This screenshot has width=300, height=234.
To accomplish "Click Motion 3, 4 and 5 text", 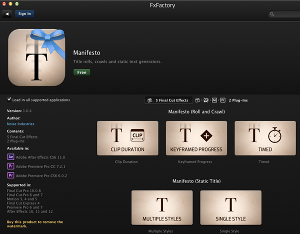I will (x=22, y=199).
